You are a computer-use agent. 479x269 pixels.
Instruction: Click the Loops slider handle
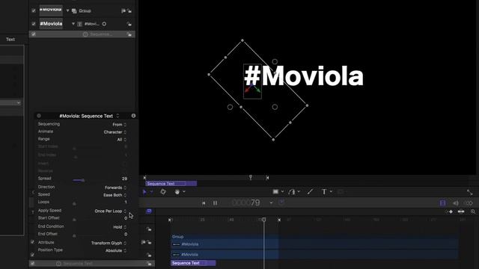pyautogui.click(x=74, y=203)
